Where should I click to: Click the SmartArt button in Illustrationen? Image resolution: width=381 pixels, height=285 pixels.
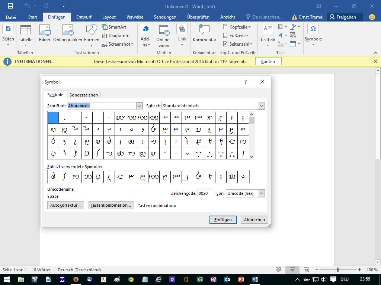click(x=114, y=27)
